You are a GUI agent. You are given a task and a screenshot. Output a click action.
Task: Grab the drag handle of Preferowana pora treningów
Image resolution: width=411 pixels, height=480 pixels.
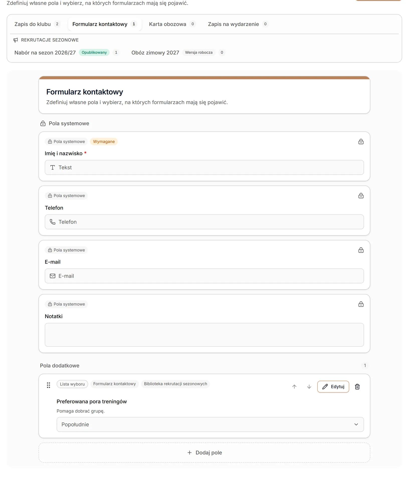pos(48,385)
